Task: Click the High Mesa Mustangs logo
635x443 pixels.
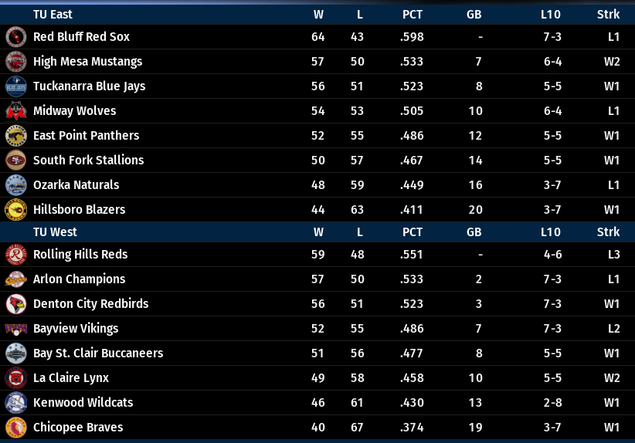Action: click(15, 62)
